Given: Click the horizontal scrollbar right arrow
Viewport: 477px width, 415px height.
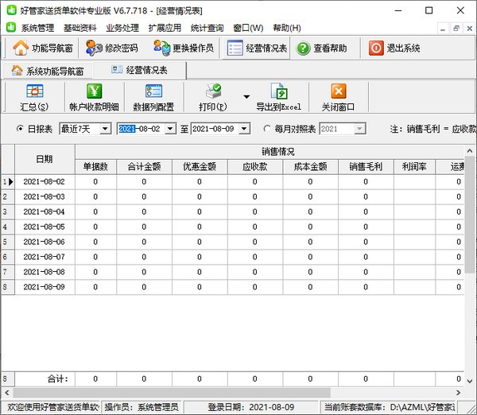Looking at the screenshot, I should click(x=459, y=393).
